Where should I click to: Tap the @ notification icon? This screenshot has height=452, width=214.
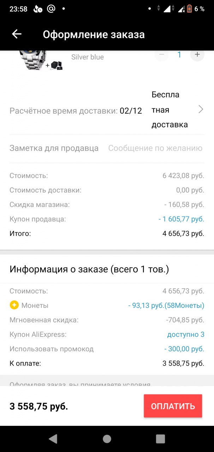(x=51, y=9)
